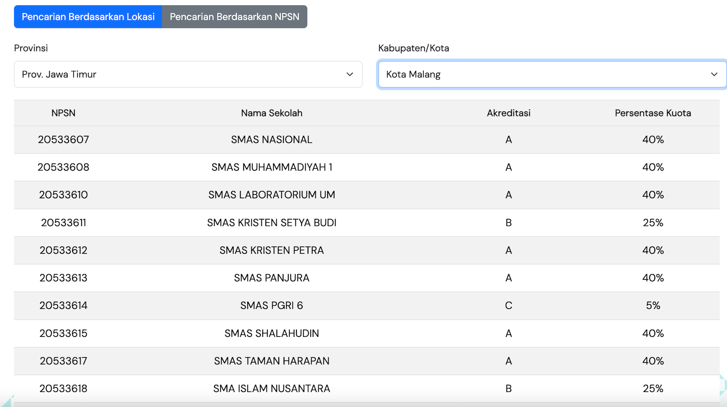Image resolution: width=727 pixels, height=407 pixels.
Task: Open the Provinsi selector showing Prov. Jawa Timur
Action: [x=188, y=74]
